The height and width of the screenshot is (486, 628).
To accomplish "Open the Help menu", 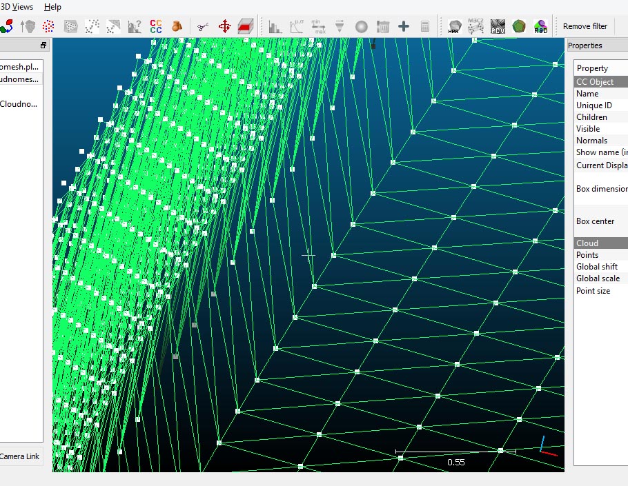I will click(x=52, y=7).
